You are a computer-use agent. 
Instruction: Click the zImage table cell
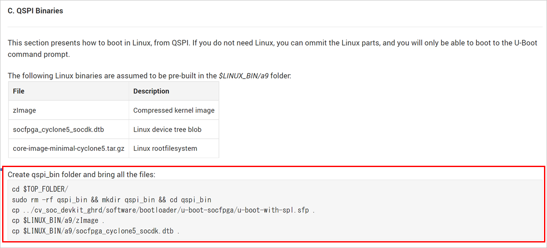[68, 110]
